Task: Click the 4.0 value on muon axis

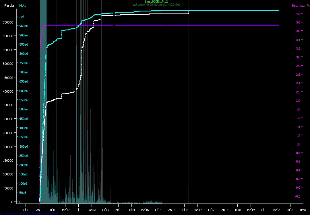Action: 298,14
